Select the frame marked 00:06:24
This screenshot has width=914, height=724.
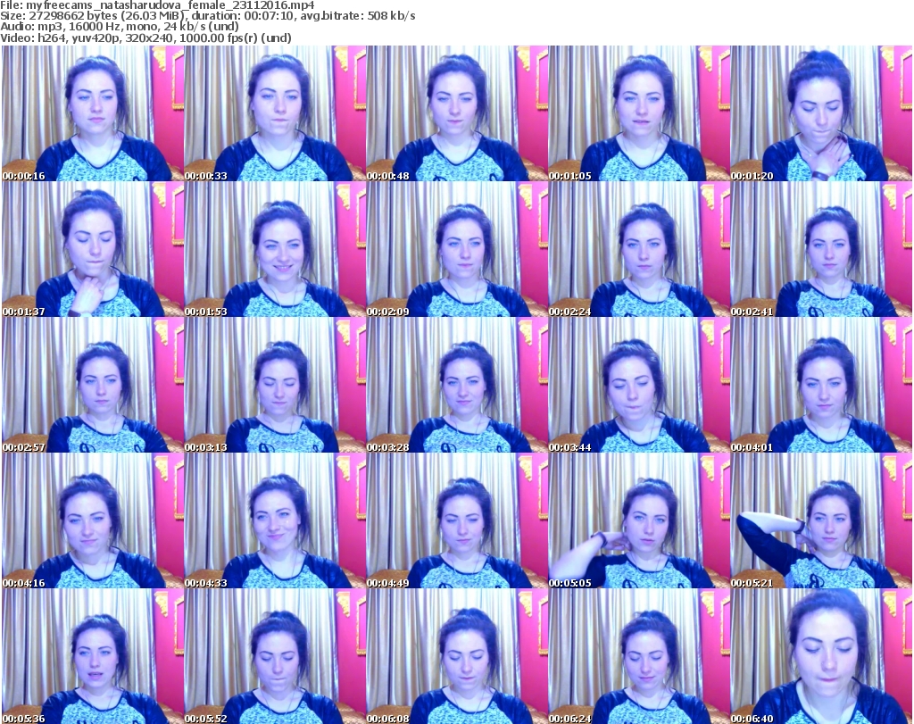[x=639, y=656]
